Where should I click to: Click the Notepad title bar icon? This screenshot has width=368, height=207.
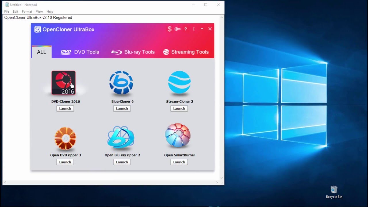[7, 5]
